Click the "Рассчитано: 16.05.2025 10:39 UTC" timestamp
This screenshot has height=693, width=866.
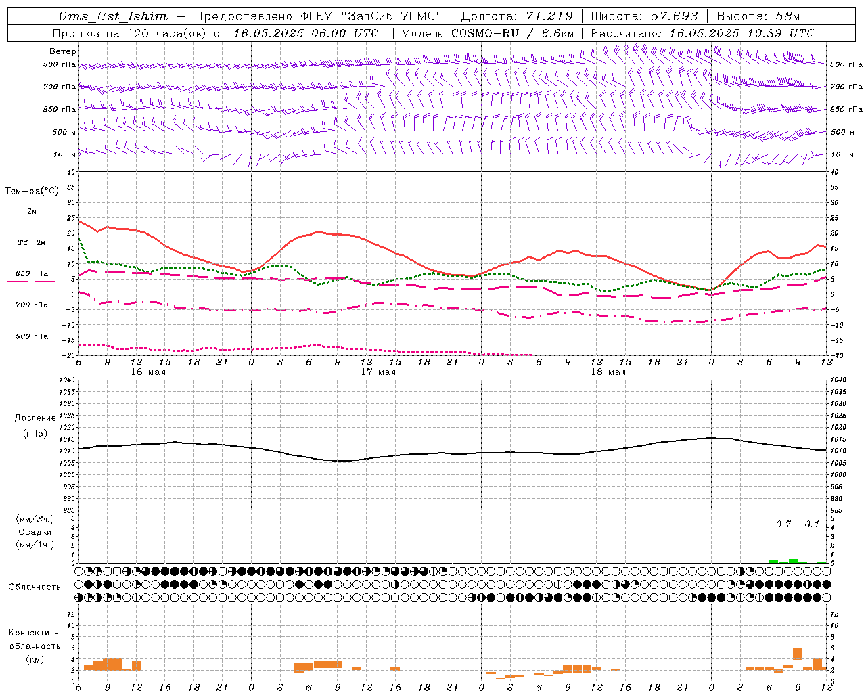702,33
